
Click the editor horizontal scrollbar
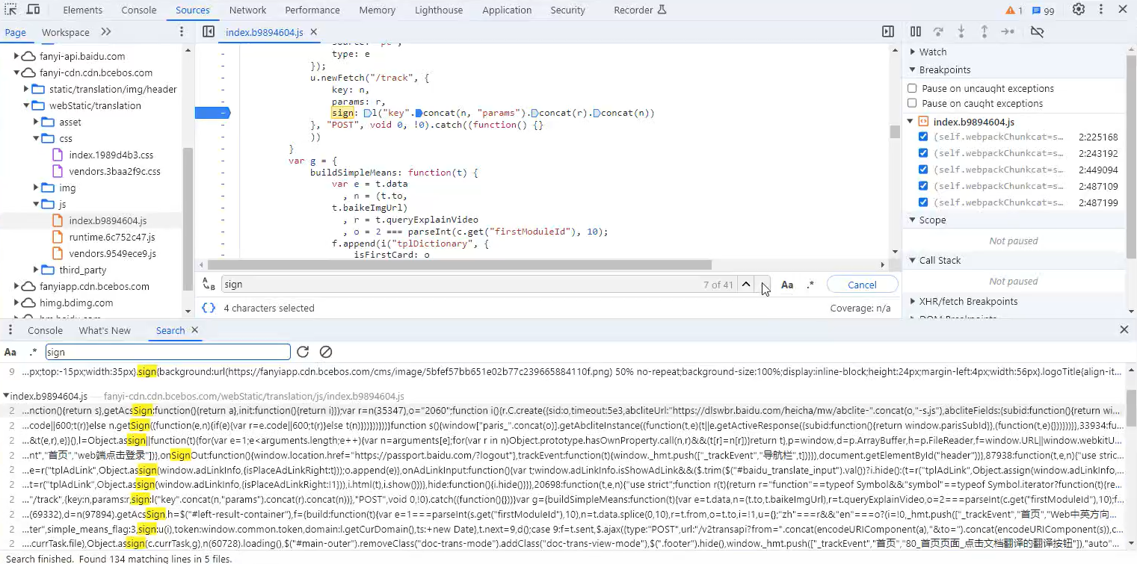coord(460,264)
